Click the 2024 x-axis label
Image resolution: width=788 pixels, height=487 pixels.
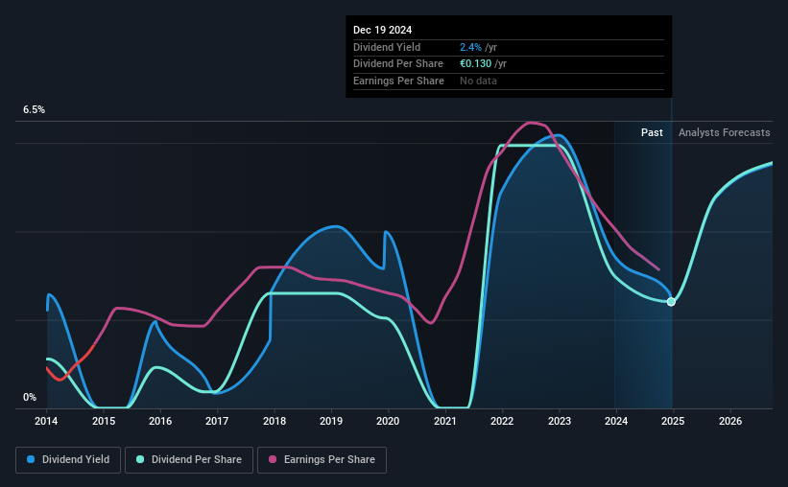616,421
